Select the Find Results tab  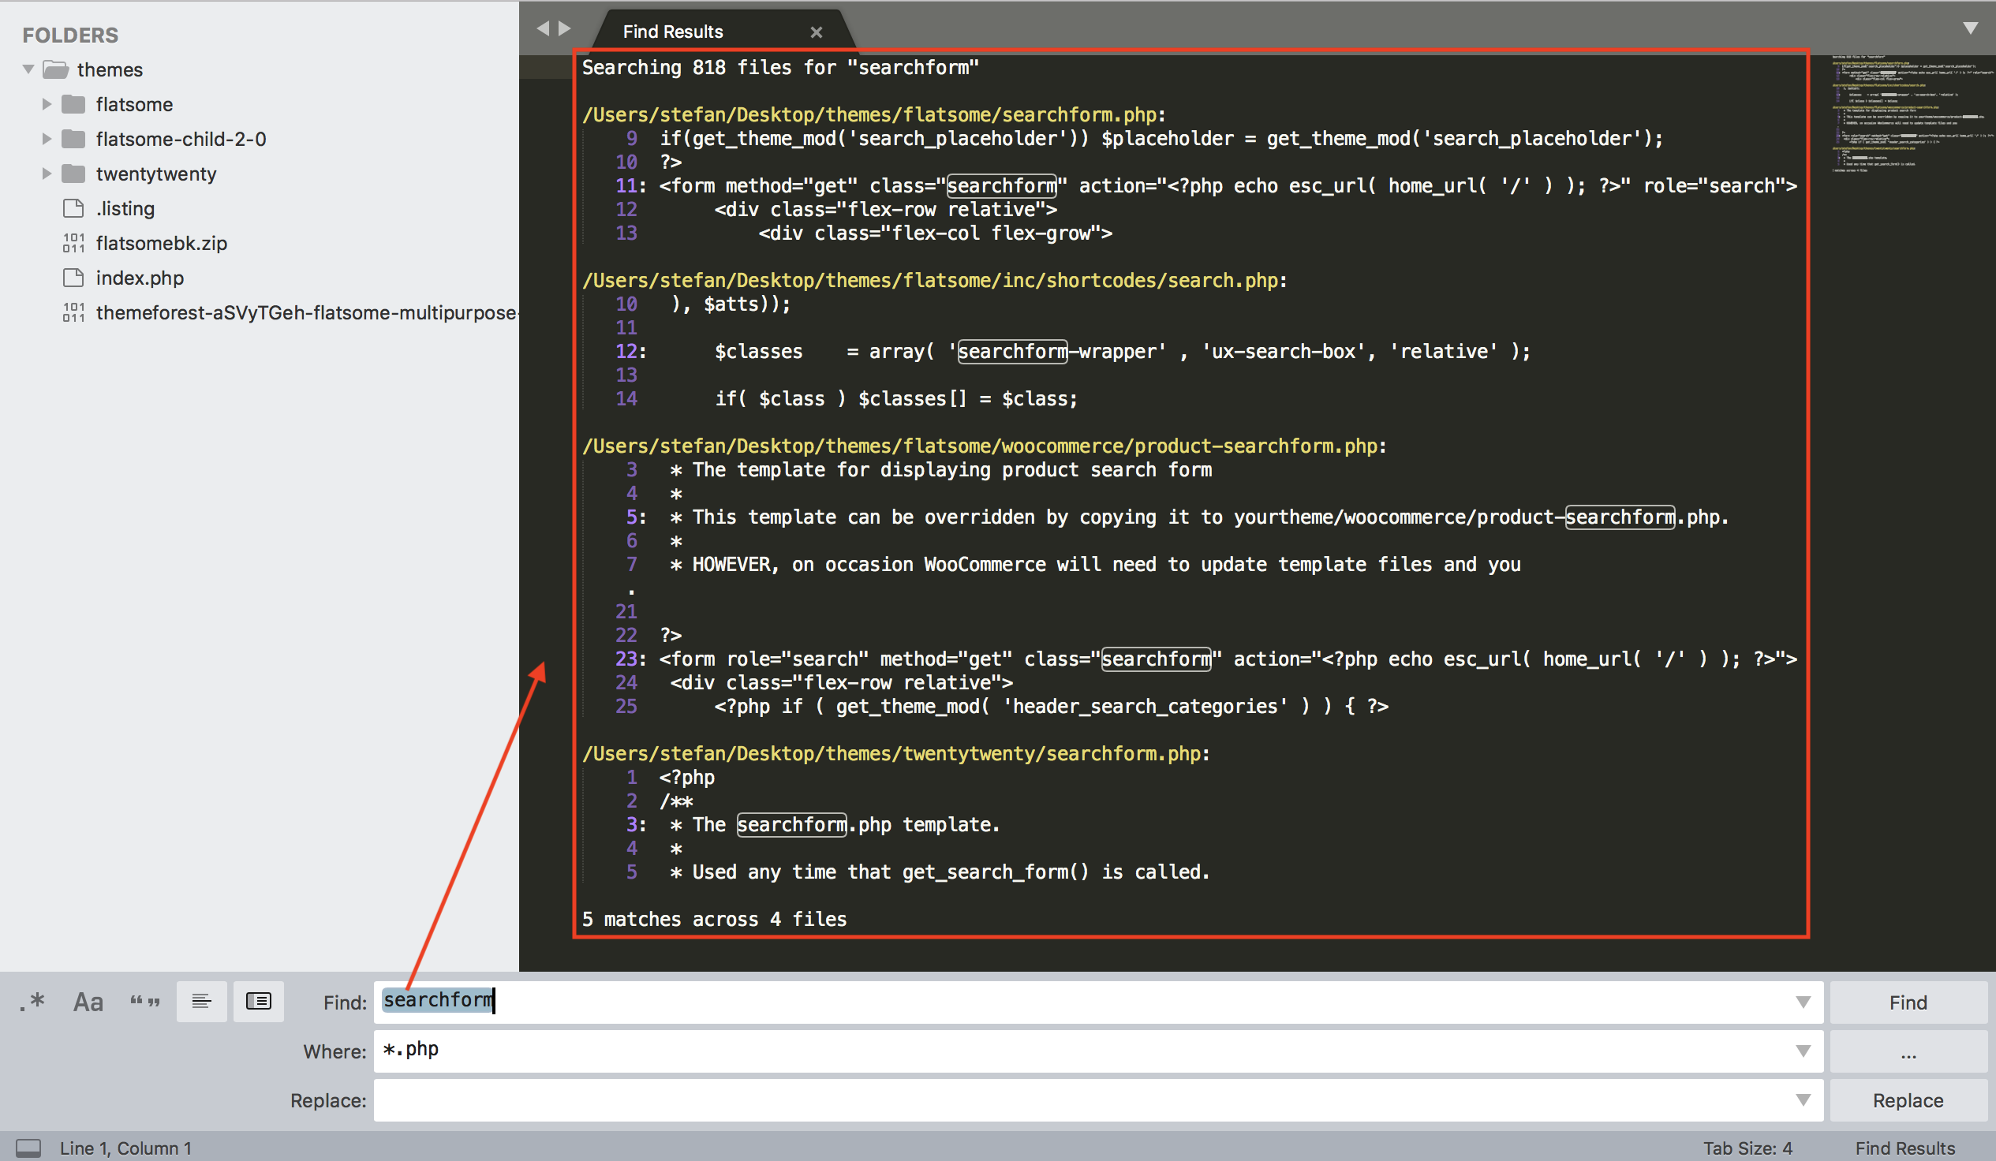[x=673, y=32]
